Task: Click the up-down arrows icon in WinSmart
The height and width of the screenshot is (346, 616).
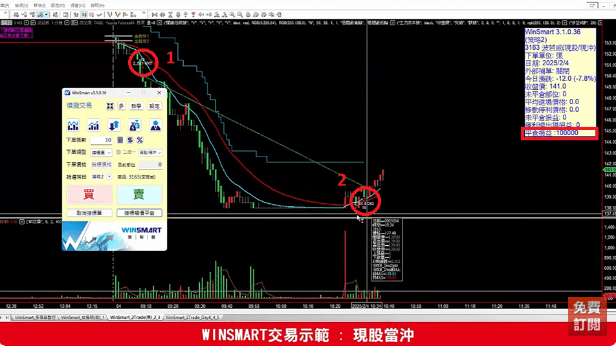Action: click(x=114, y=125)
